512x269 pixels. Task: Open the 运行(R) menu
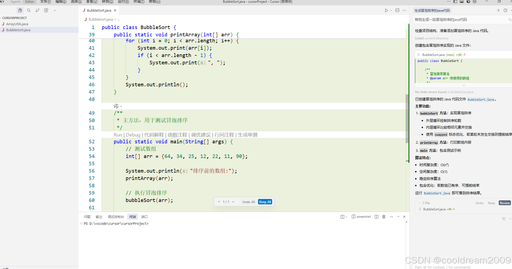pyautogui.click(x=123, y=2)
